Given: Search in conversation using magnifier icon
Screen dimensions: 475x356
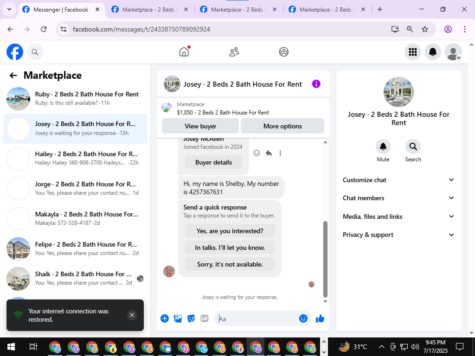Looking at the screenshot, I should 413,146.
